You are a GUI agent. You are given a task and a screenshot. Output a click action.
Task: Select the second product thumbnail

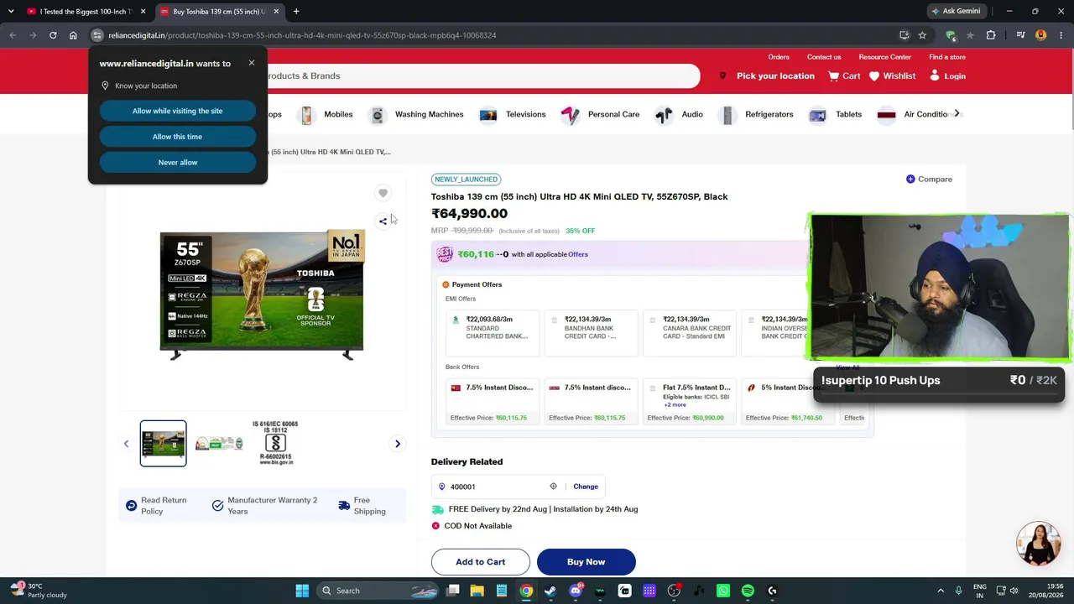click(x=219, y=443)
